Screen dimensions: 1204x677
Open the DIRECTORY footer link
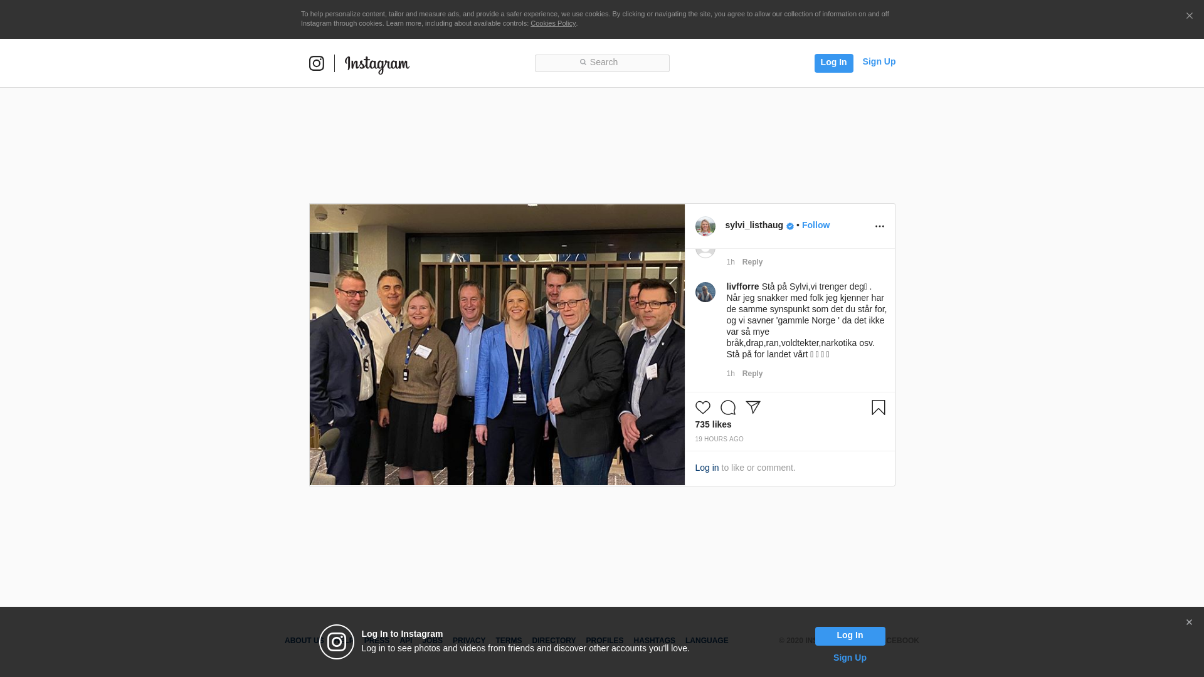(554, 641)
